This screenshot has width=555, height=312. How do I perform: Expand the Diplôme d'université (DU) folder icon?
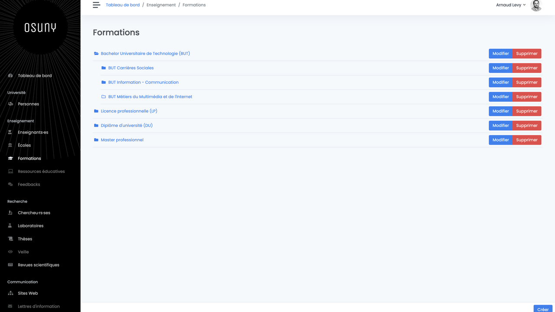coord(96,126)
